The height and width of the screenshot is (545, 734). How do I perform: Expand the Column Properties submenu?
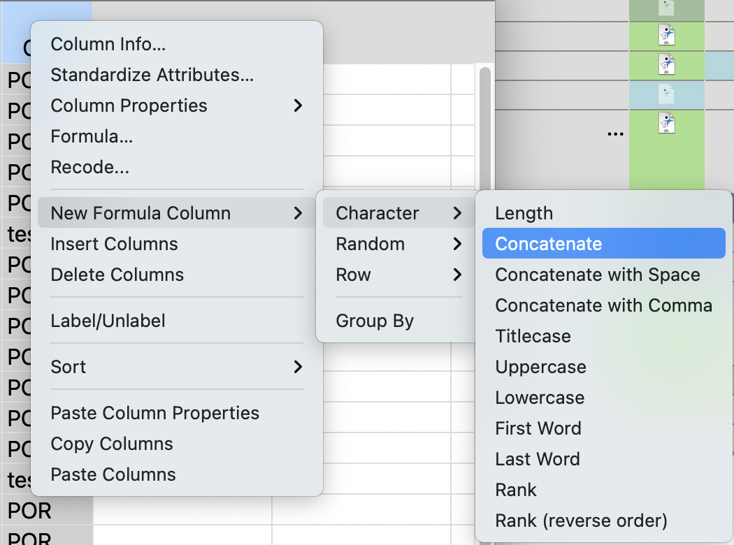(178, 106)
